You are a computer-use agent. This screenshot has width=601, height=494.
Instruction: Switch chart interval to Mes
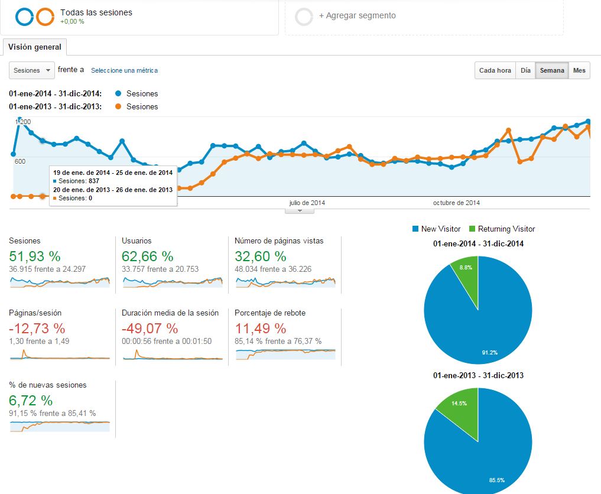[579, 70]
